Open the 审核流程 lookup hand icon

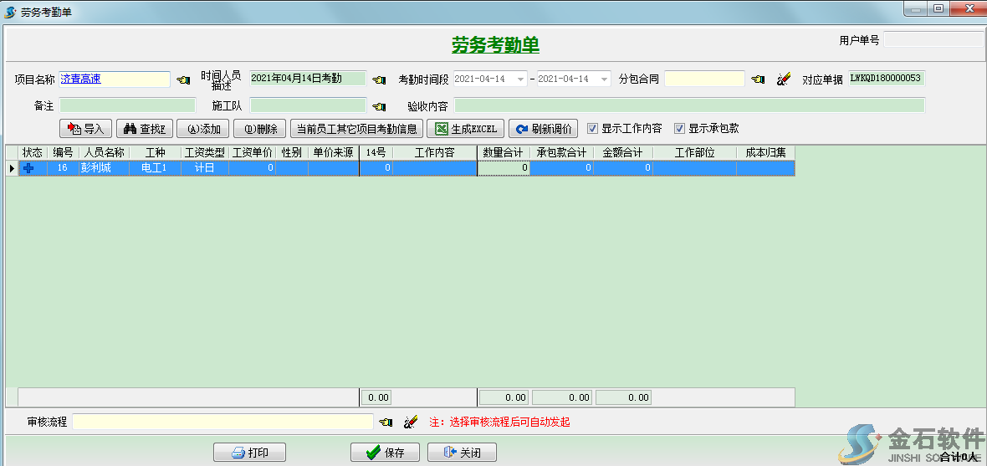pyautogui.click(x=386, y=422)
